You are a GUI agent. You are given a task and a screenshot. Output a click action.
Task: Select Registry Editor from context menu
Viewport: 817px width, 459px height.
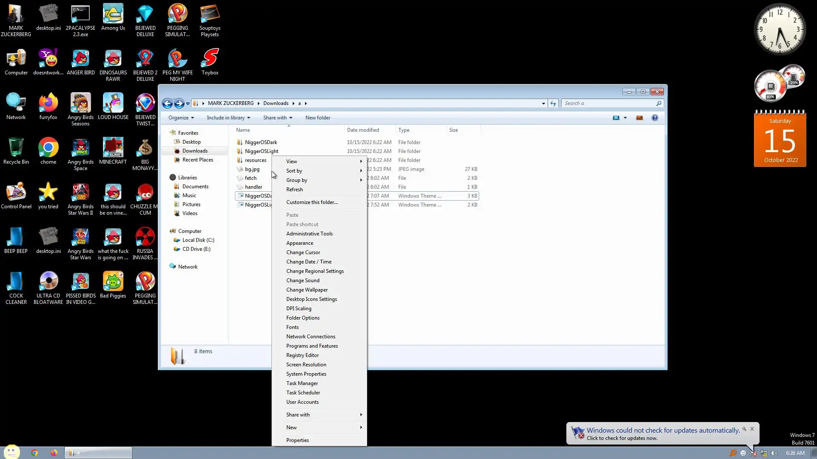tap(302, 355)
